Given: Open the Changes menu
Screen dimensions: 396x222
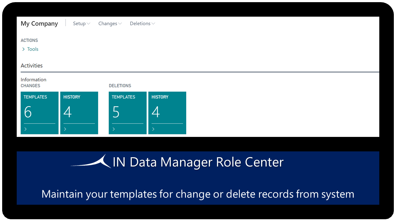Looking at the screenshot, I should coord(108,24).
